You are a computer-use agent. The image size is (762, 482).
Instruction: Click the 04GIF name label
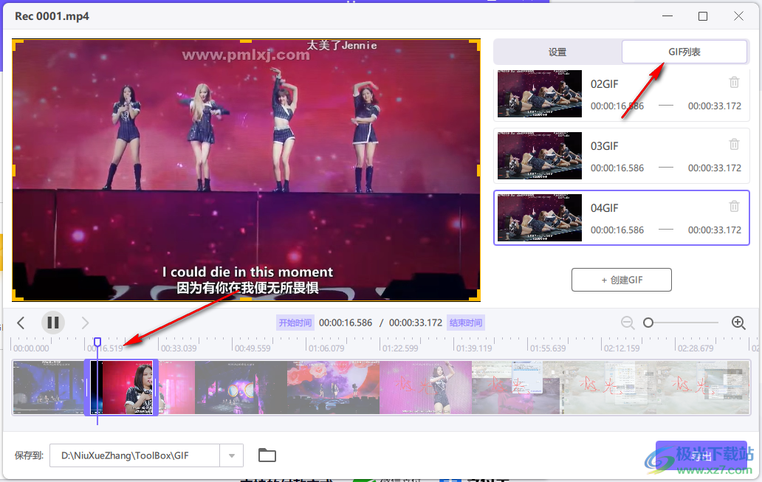(604, 208)
